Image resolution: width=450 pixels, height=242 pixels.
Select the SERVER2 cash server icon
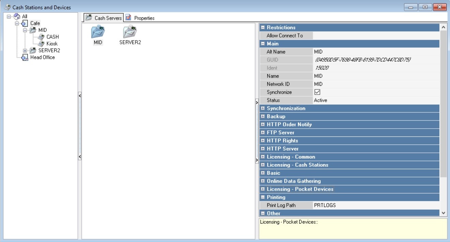(x=130, y=32)
